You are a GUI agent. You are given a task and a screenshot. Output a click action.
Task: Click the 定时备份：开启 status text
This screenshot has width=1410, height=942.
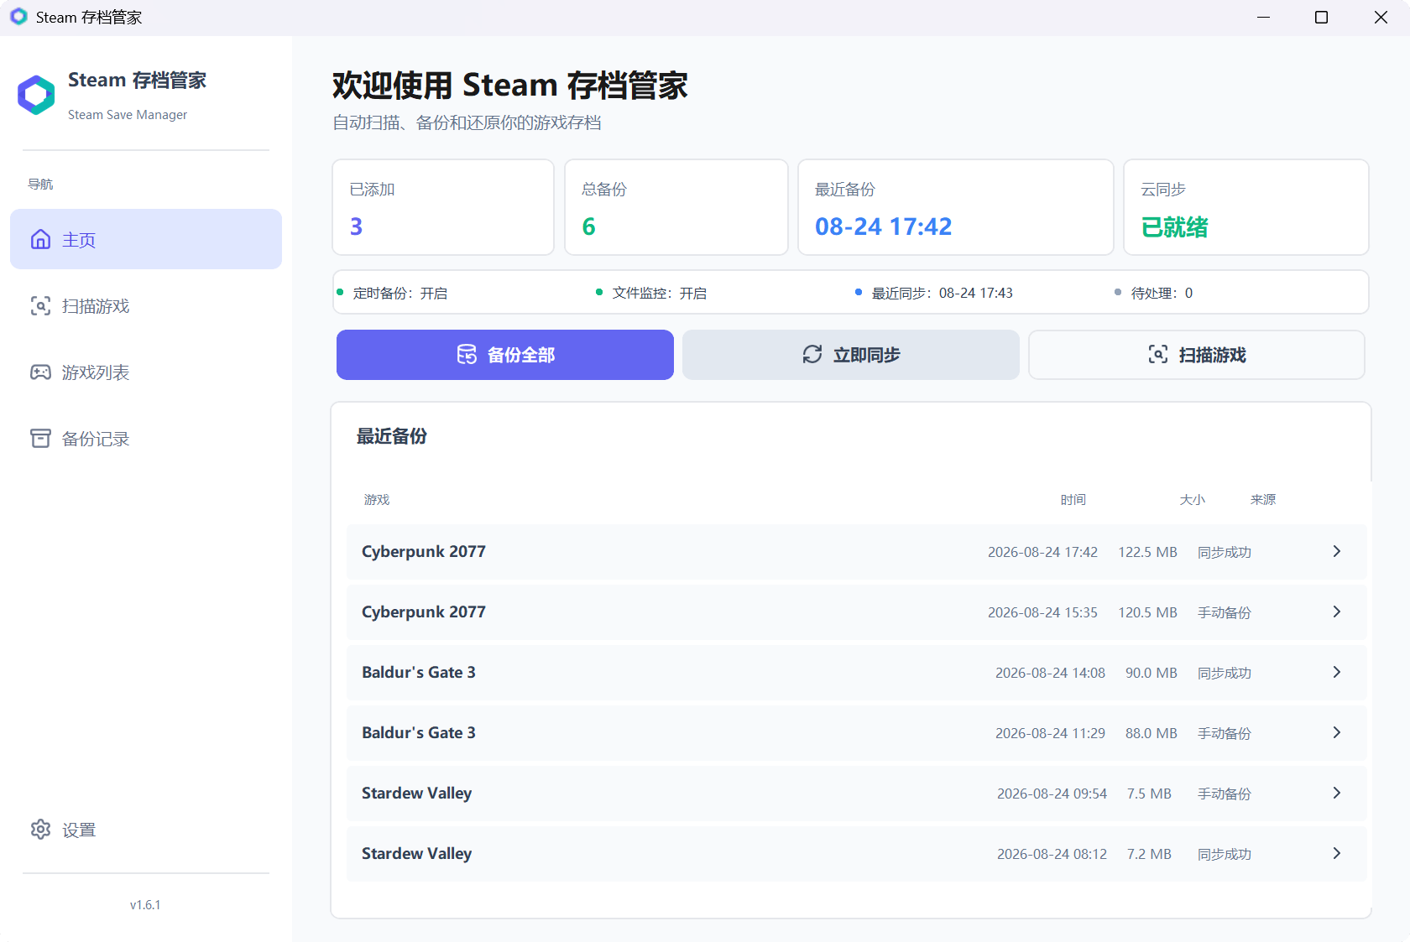pos(400,293)
